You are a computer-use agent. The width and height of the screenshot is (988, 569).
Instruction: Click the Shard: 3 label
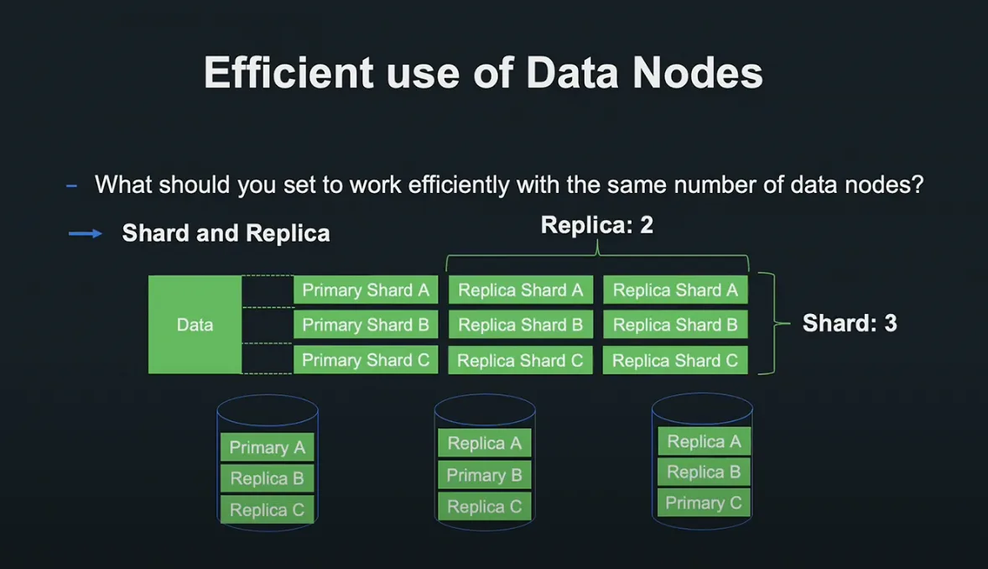(850, 323)
